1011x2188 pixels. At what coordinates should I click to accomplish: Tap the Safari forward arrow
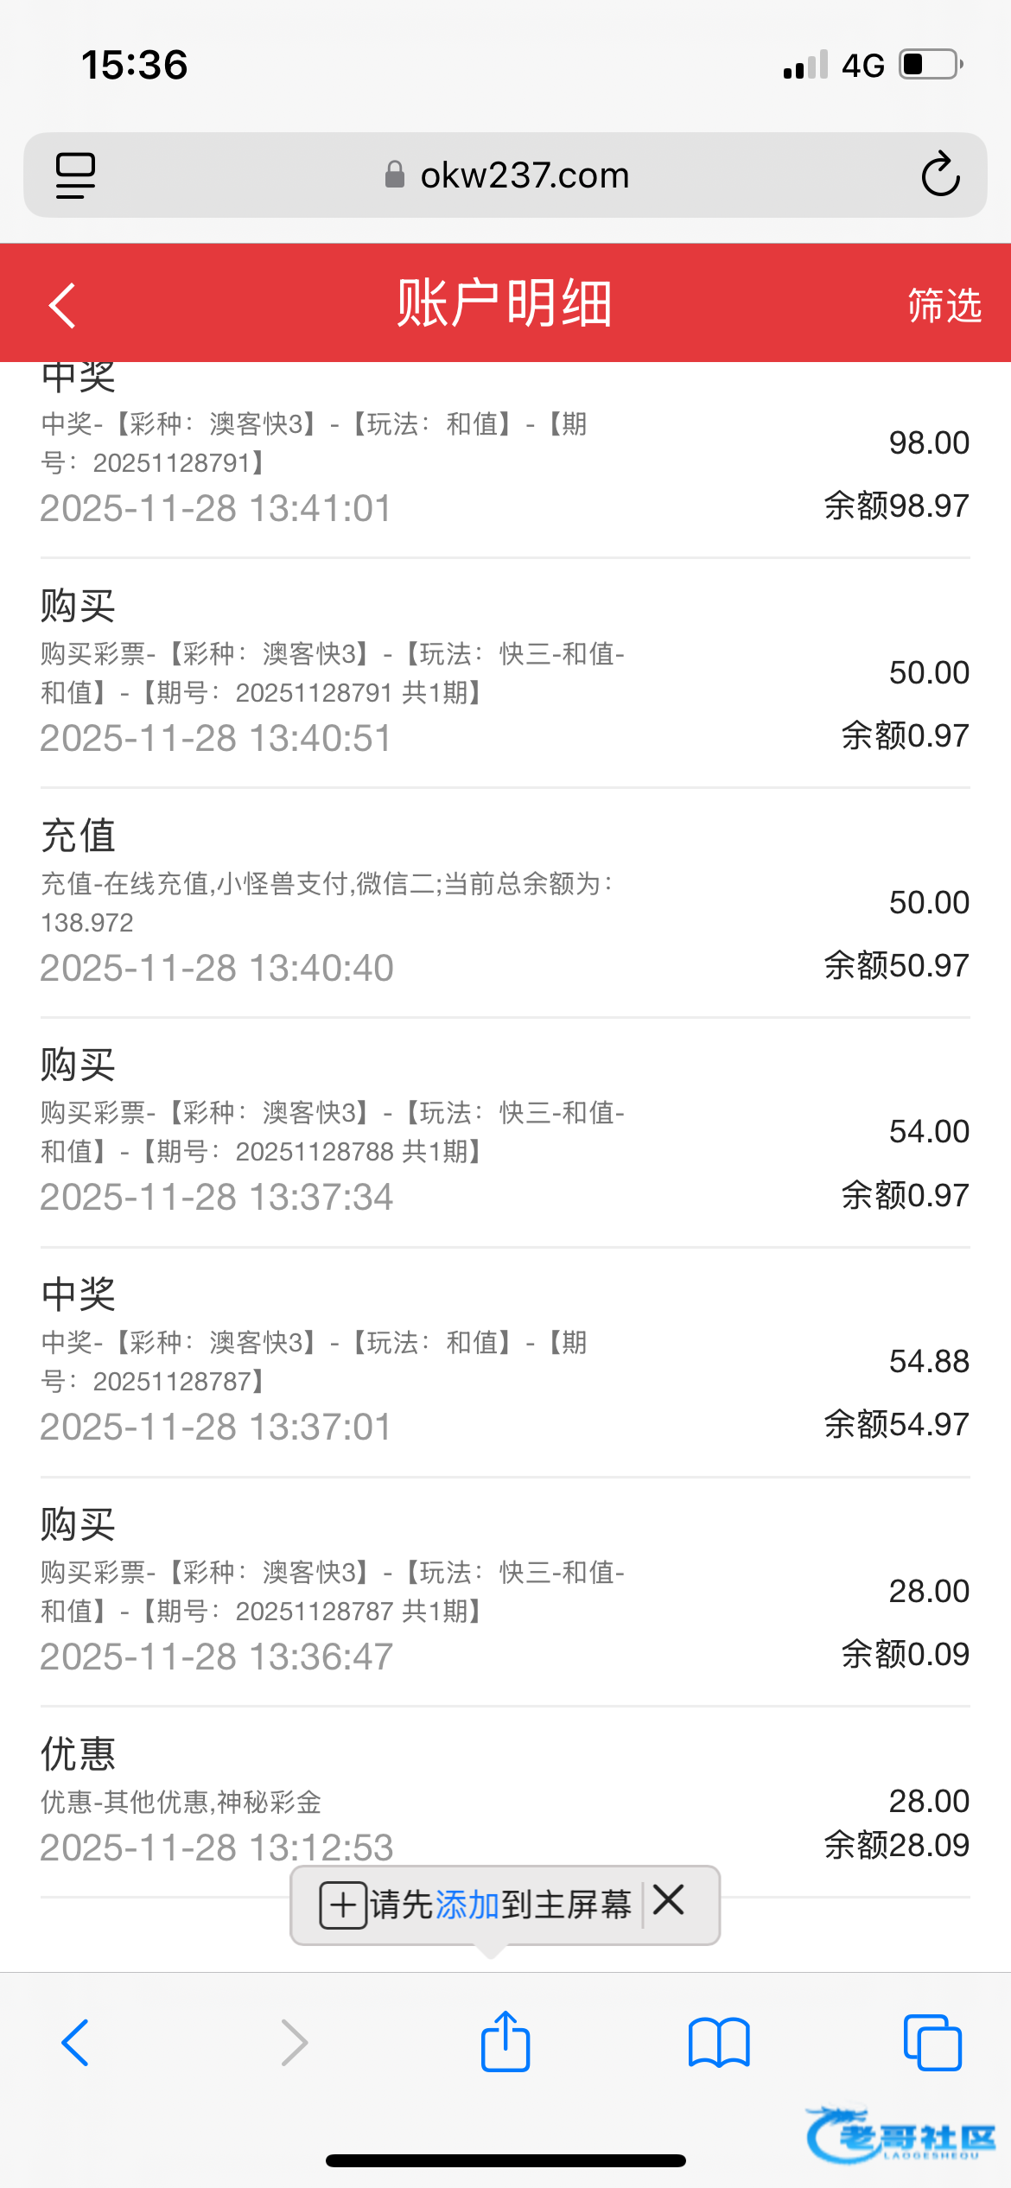[294, 2043]
